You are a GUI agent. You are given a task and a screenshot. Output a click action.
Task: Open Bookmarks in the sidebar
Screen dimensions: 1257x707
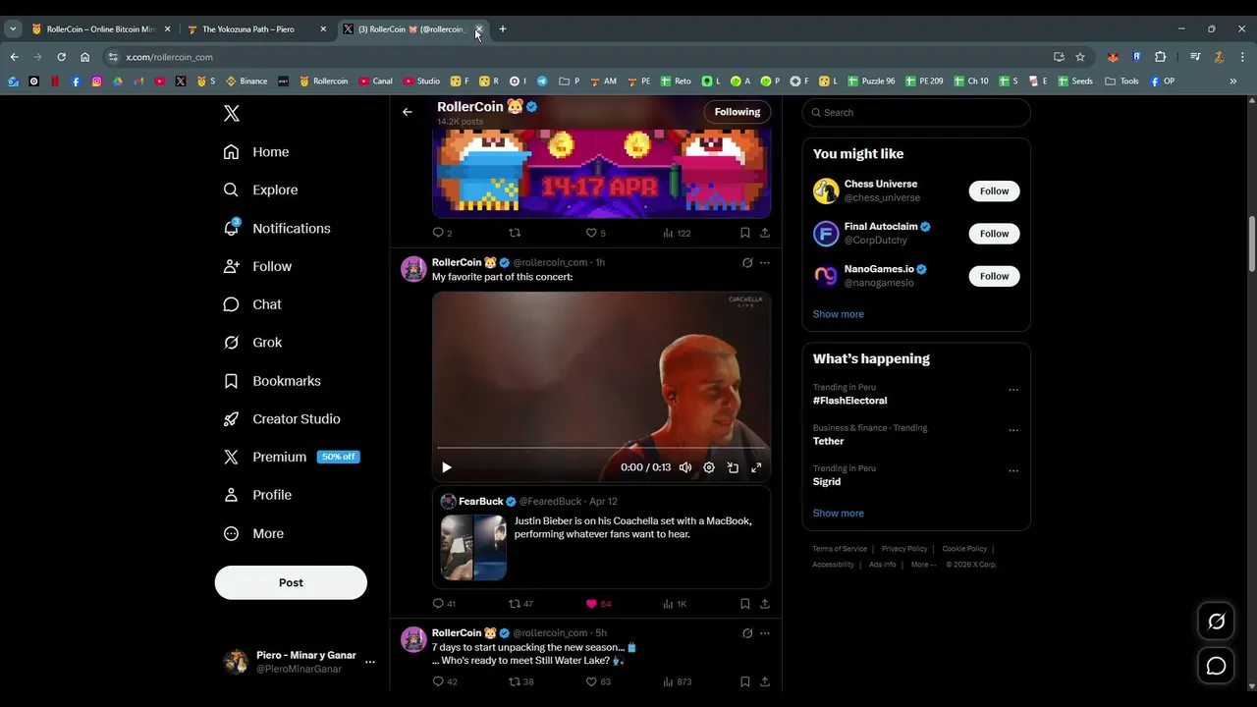272,381
